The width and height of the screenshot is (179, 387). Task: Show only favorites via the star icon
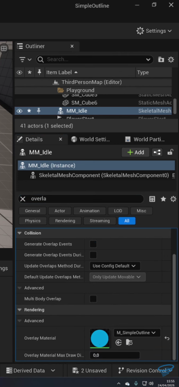point(163,199)
